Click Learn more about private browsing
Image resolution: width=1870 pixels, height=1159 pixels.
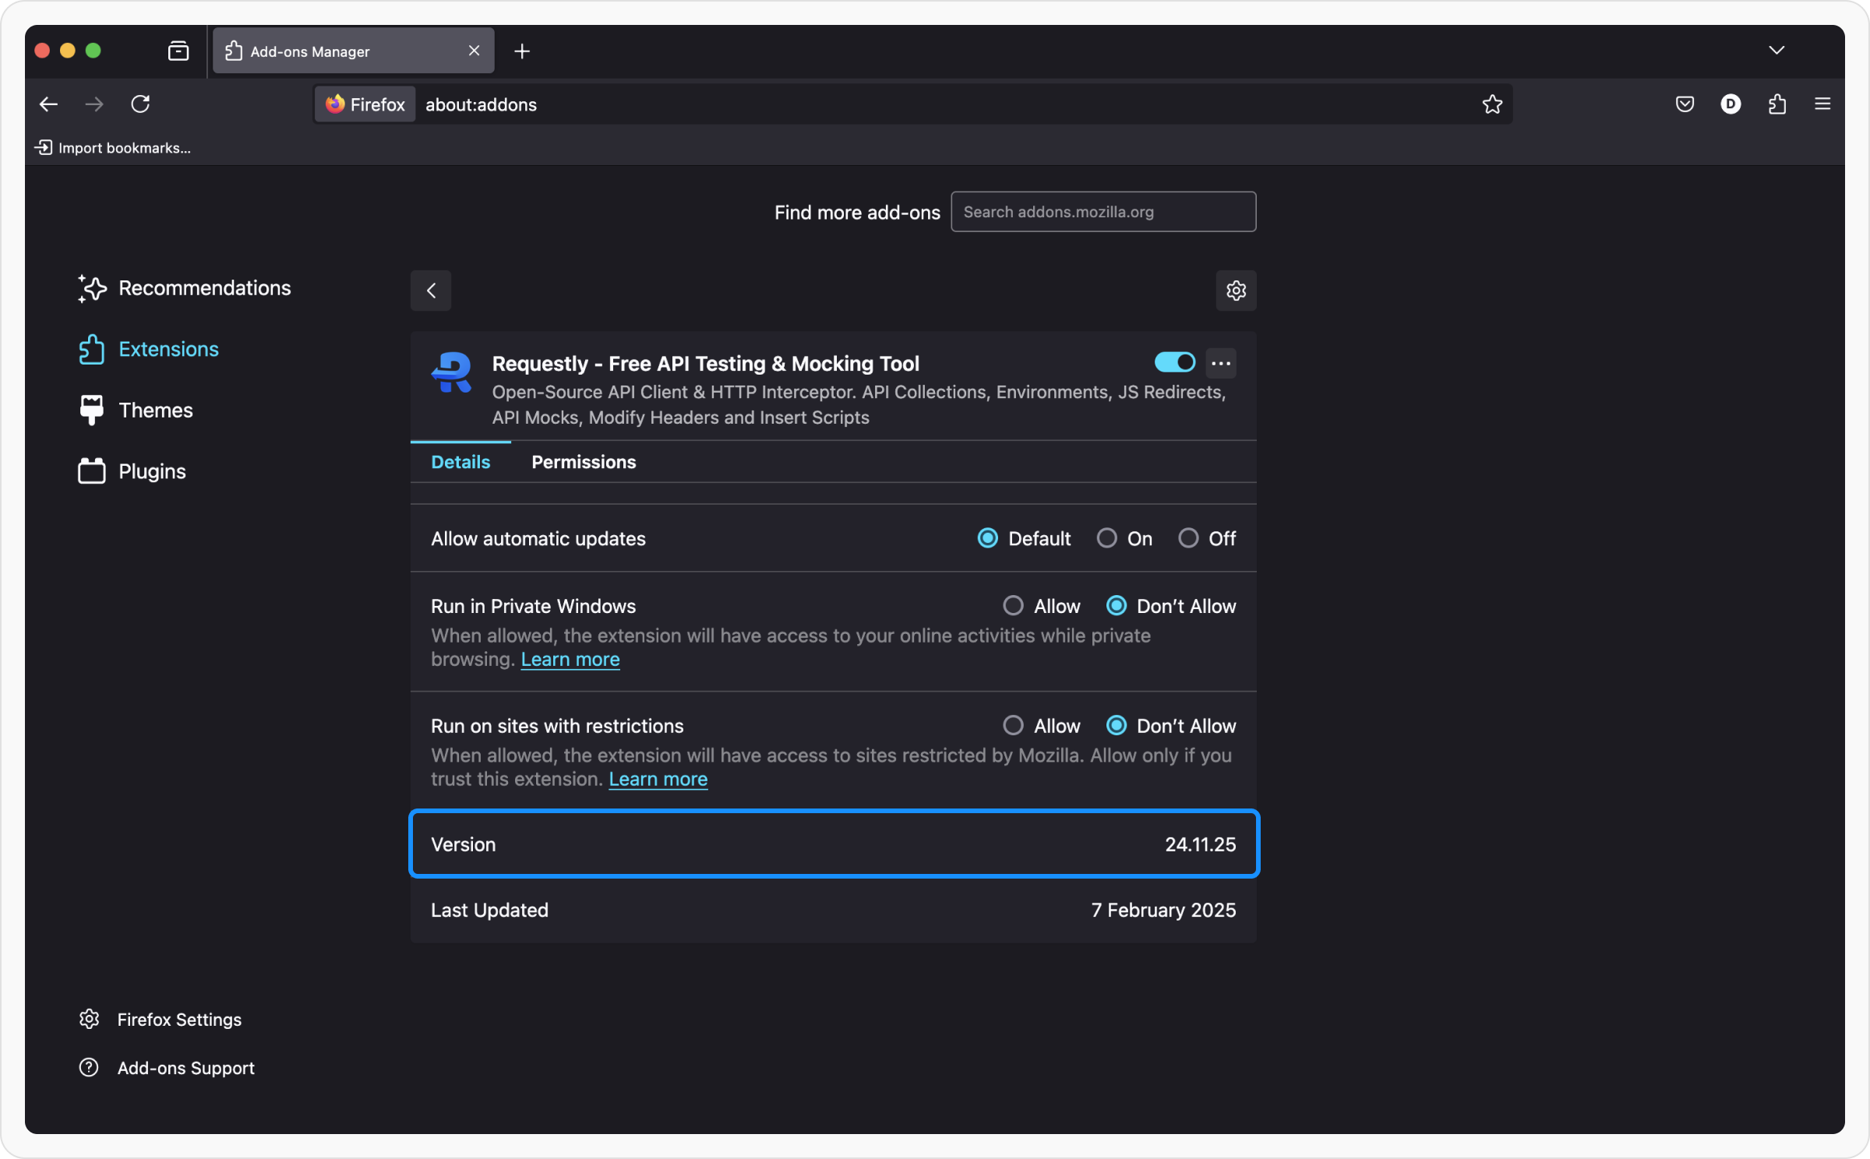coord(570,660)
